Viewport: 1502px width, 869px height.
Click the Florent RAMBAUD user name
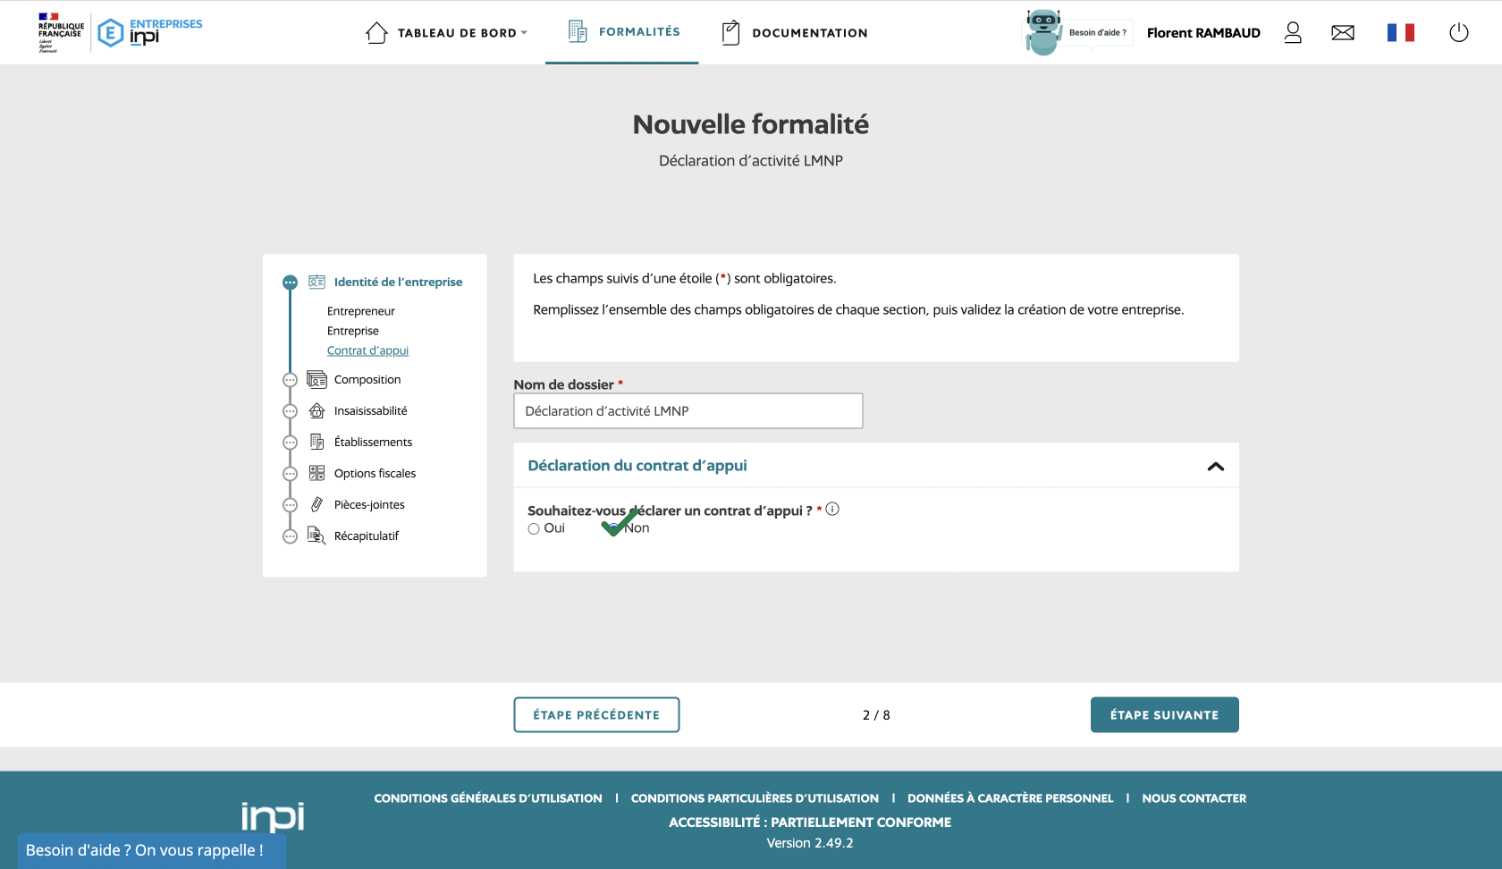click(x=1203, y=33)
